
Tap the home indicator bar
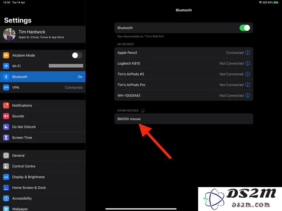click(141, 209)
